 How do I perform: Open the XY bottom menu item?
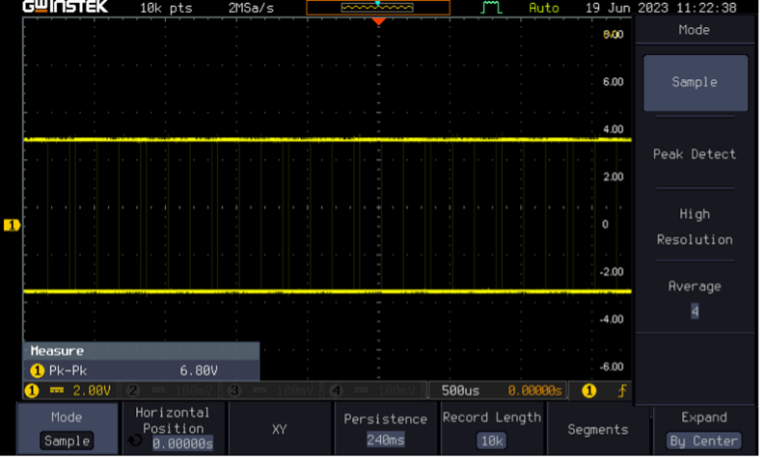pyautogui.click(x=281, y=431)
